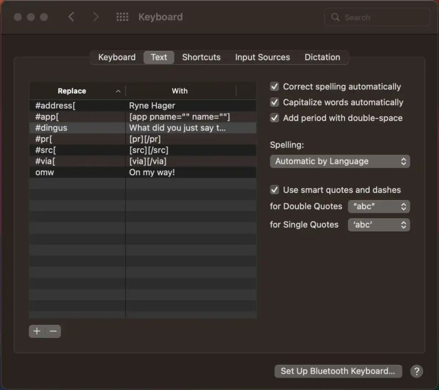Open help with question mark button
The width and height of the screenshot is (439, 390).
(x=416, y=371)
